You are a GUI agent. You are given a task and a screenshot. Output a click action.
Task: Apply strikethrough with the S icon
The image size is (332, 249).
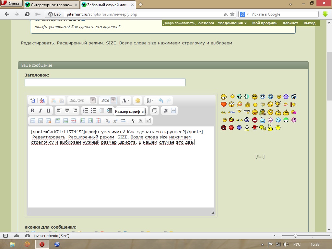[x=133, y=121]
